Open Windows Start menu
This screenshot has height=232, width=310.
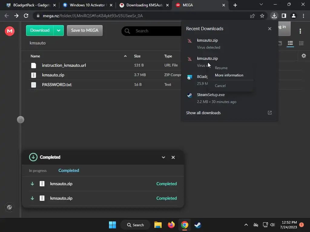pos(112,225)
